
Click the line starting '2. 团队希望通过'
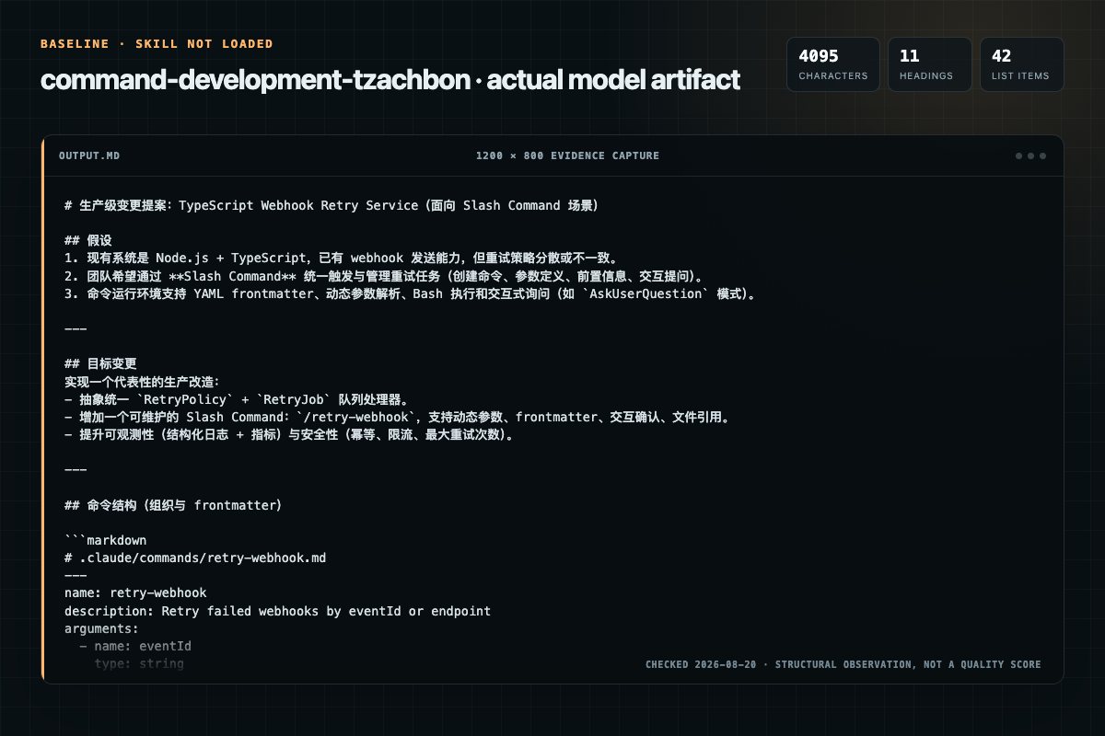pos(386,275)
